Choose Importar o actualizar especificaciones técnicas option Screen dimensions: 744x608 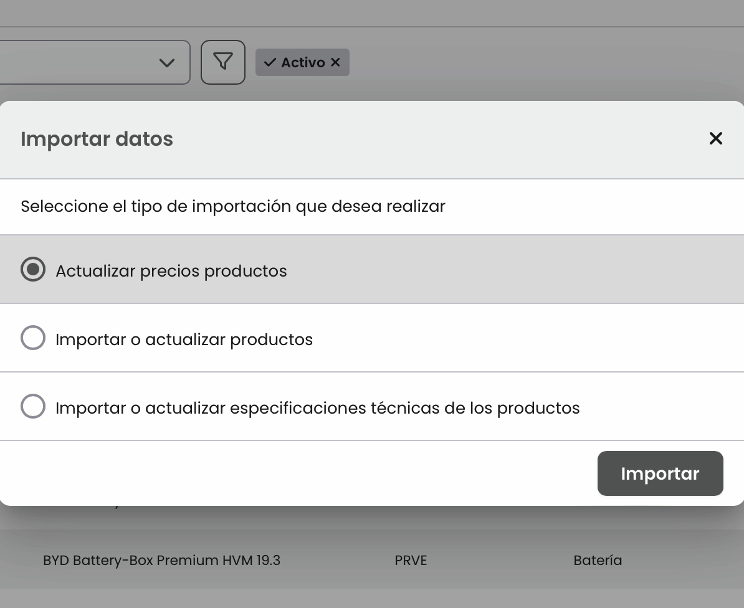click(x=33, y=406)
